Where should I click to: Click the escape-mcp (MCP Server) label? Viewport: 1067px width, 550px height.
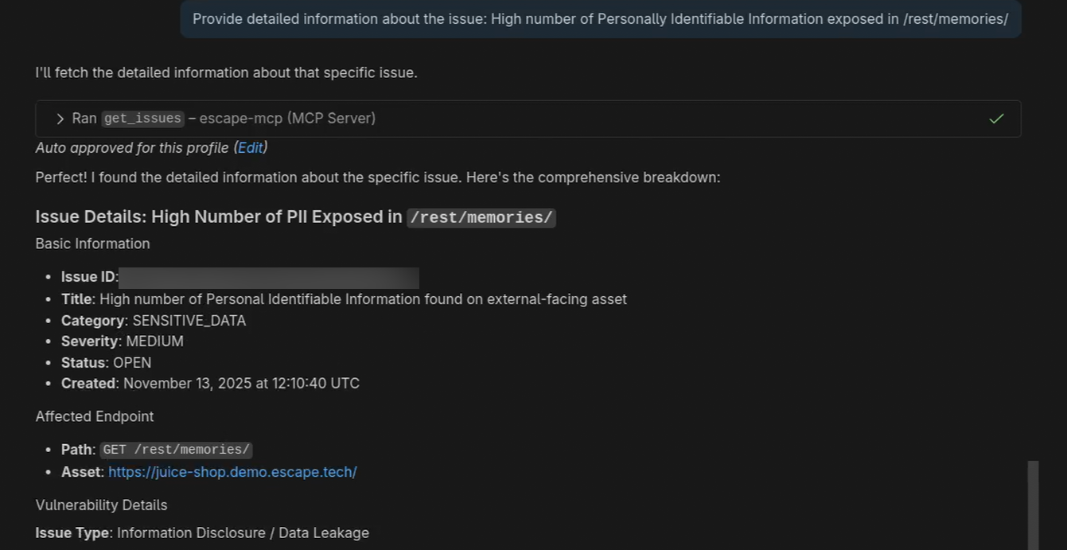tap(287, 119)
